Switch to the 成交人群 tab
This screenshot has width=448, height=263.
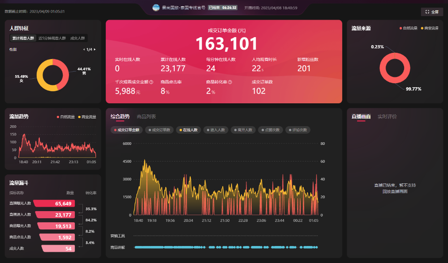(78, 38)
